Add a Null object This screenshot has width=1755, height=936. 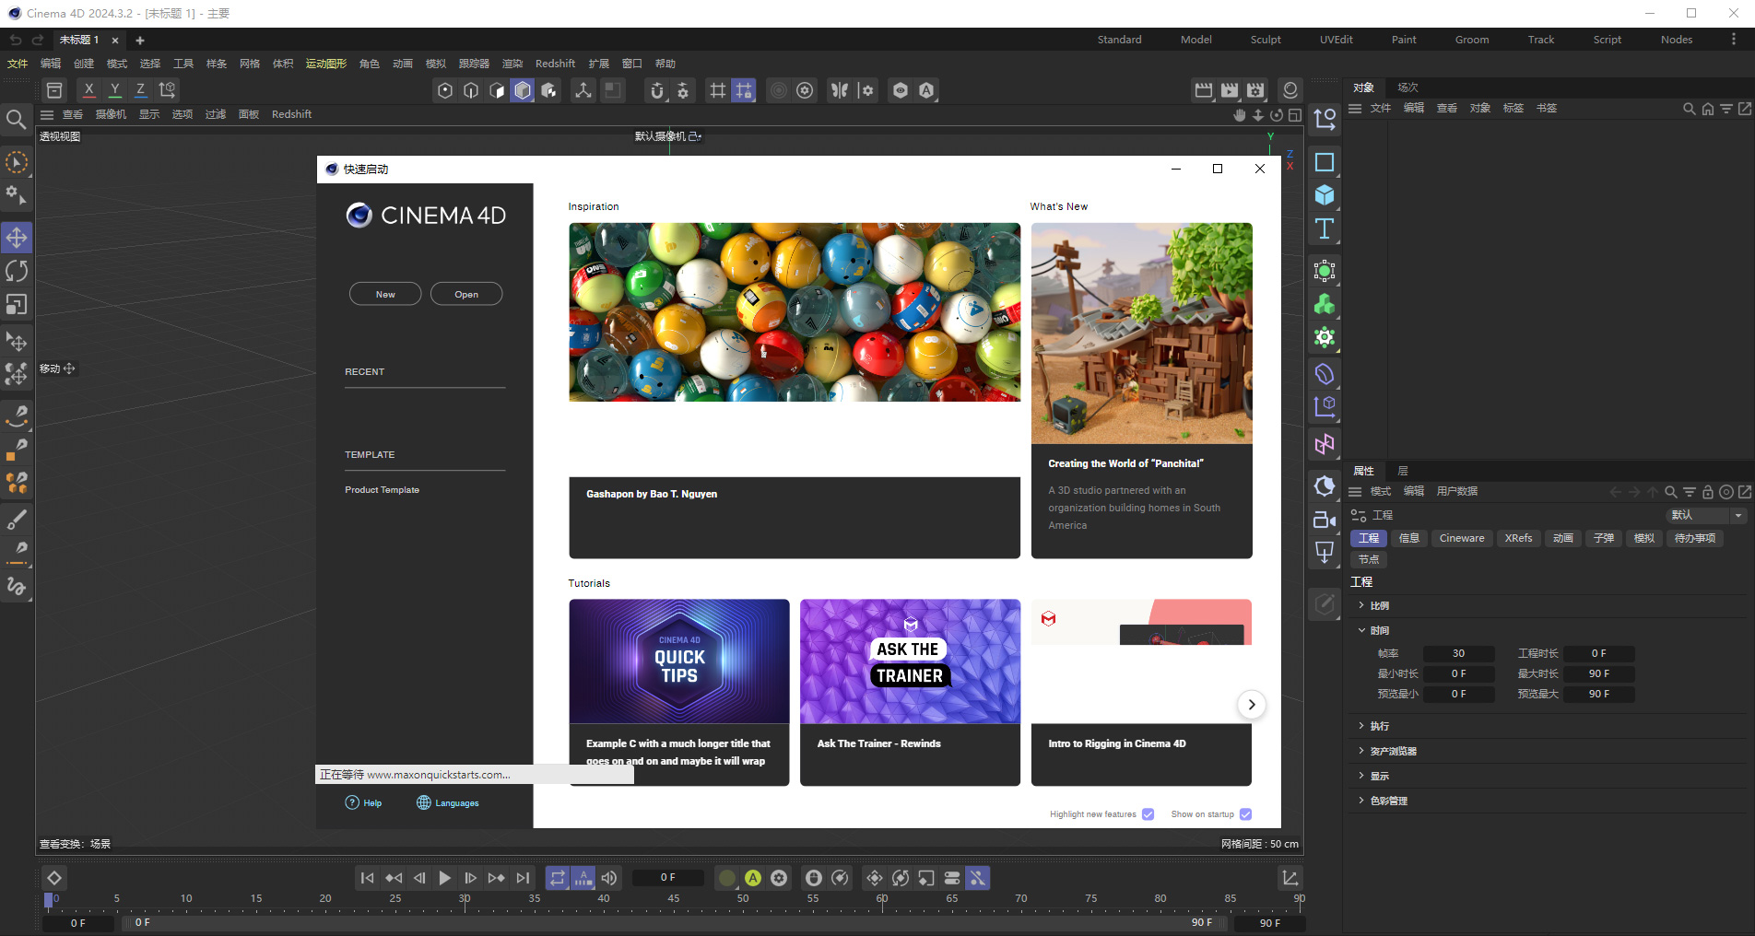click(x=1325, y=120)
